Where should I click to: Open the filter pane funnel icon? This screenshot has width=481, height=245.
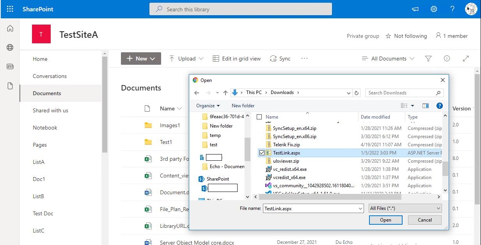(428, 59)
